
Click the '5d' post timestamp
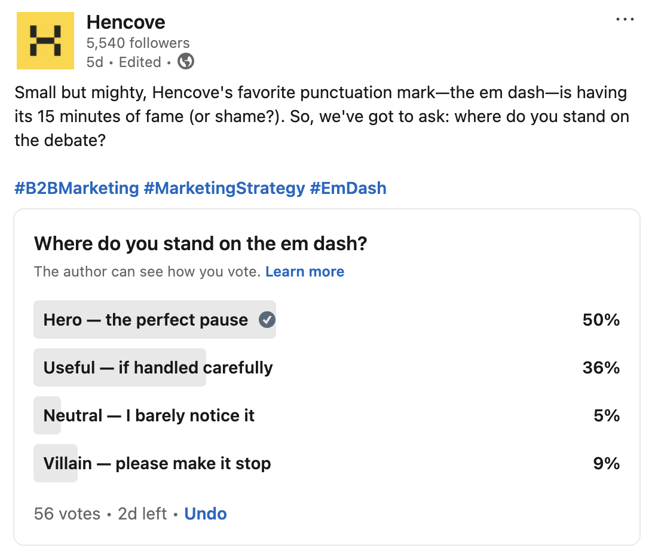94,62
